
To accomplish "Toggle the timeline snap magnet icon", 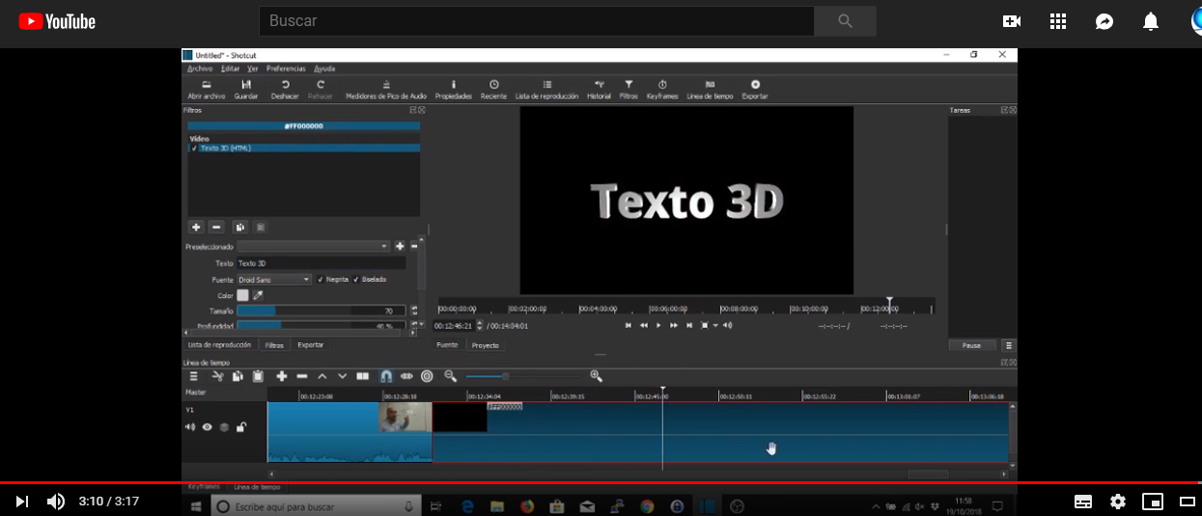I will [x=386, y=376].
